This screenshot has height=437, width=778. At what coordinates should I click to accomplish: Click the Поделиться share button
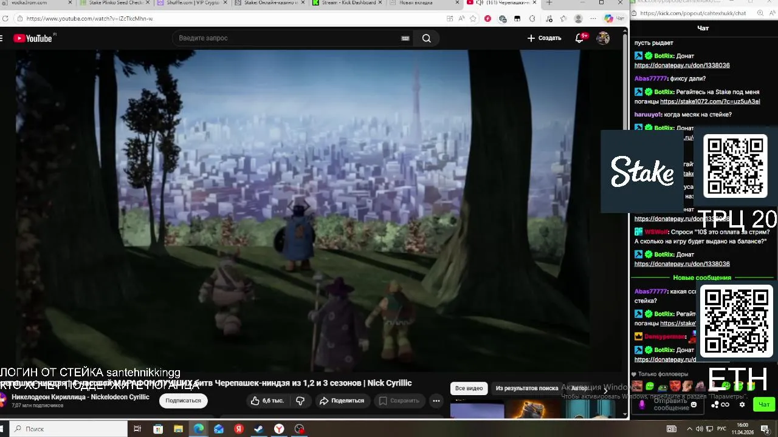pyautogui.click(x=342, y=401)
